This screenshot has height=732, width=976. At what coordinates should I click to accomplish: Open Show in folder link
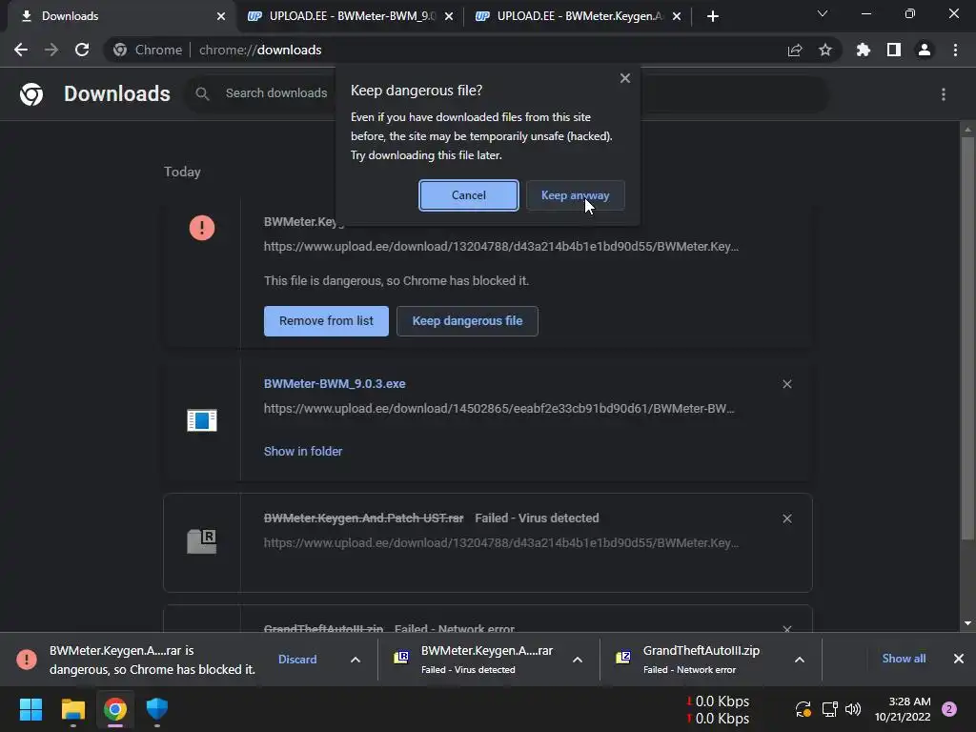[303, 451]
